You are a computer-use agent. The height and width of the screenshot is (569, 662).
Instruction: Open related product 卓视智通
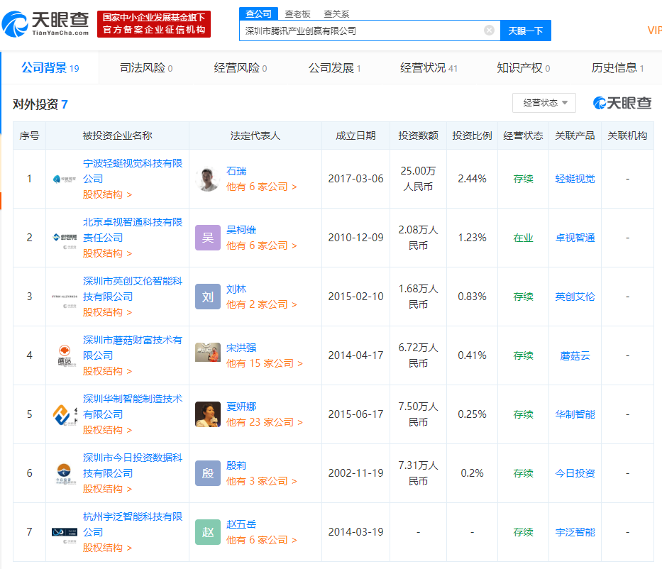(575, 238)
